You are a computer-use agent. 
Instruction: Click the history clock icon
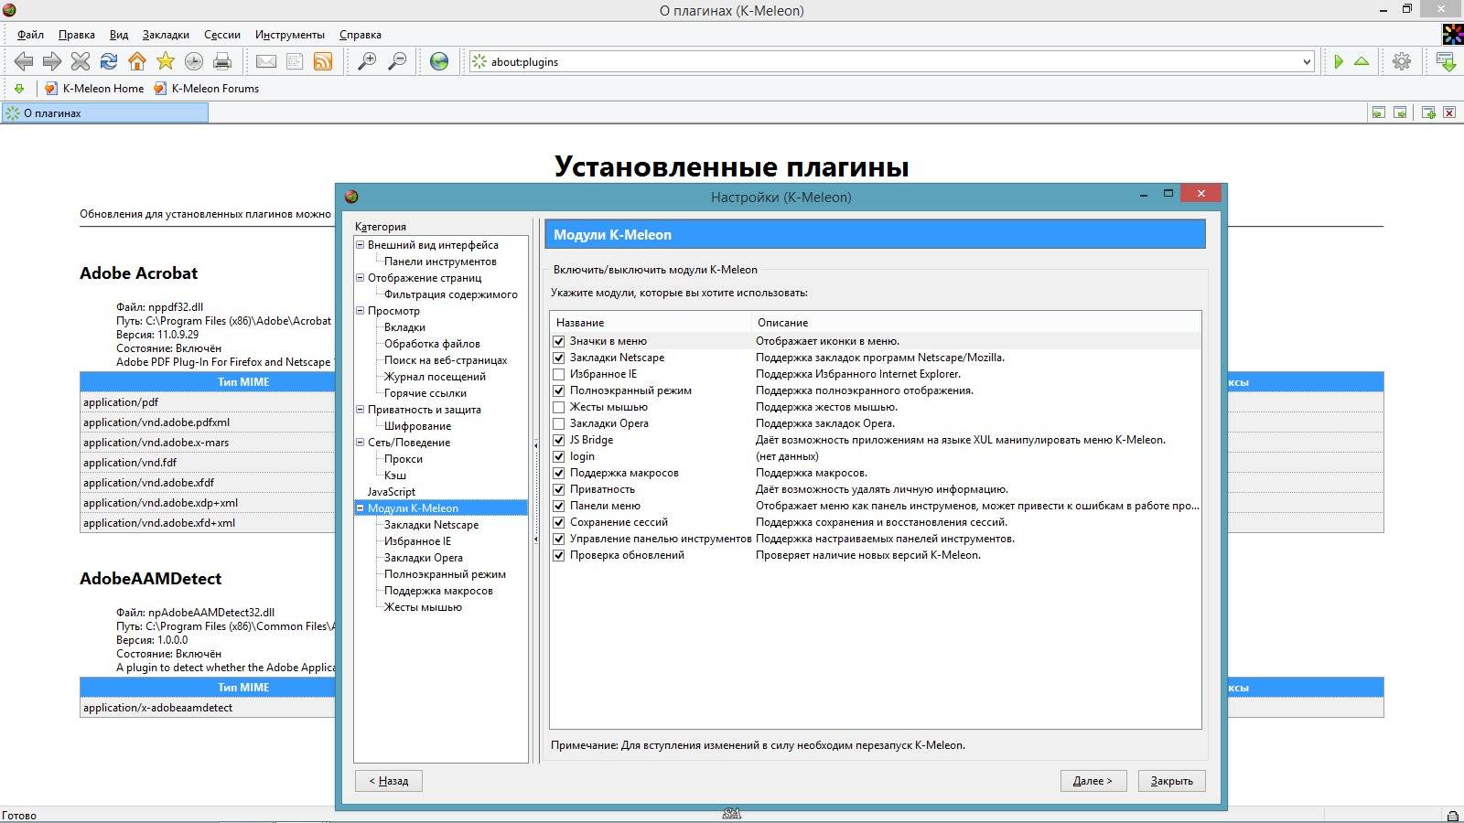tap(194, 61)
